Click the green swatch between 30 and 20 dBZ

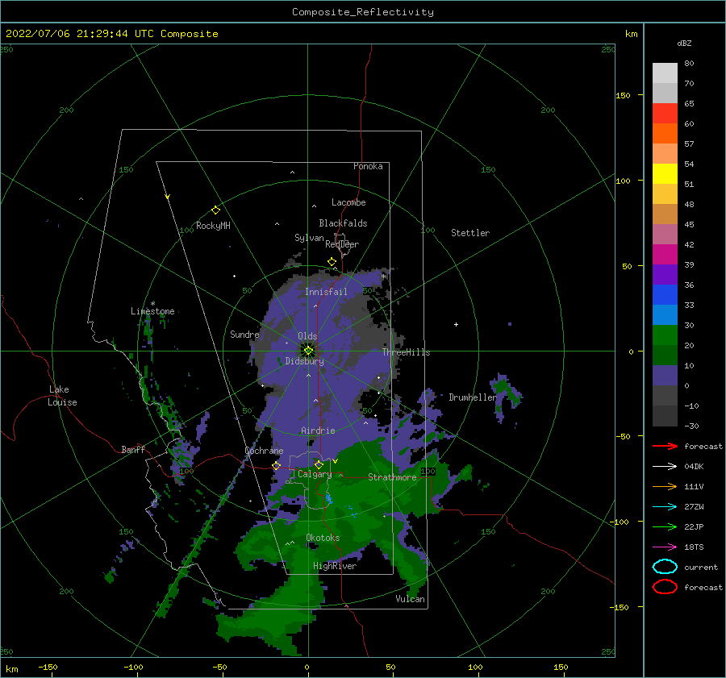[x=665, y=335]
